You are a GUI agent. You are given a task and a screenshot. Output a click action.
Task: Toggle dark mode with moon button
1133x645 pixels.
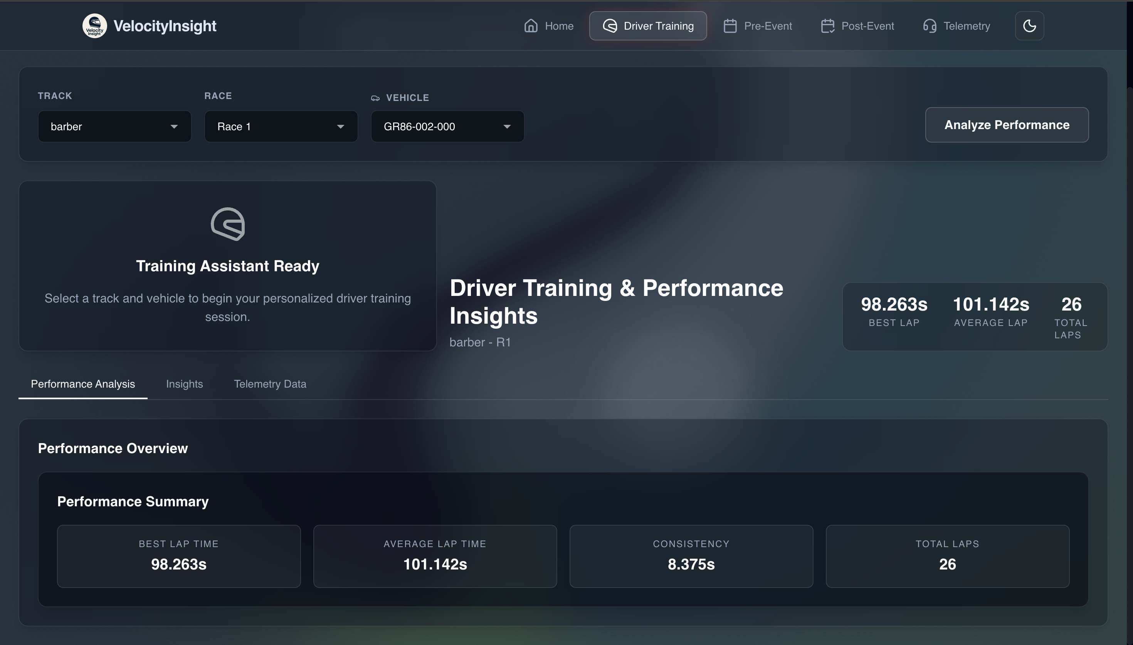click(x=1029, y=26)
